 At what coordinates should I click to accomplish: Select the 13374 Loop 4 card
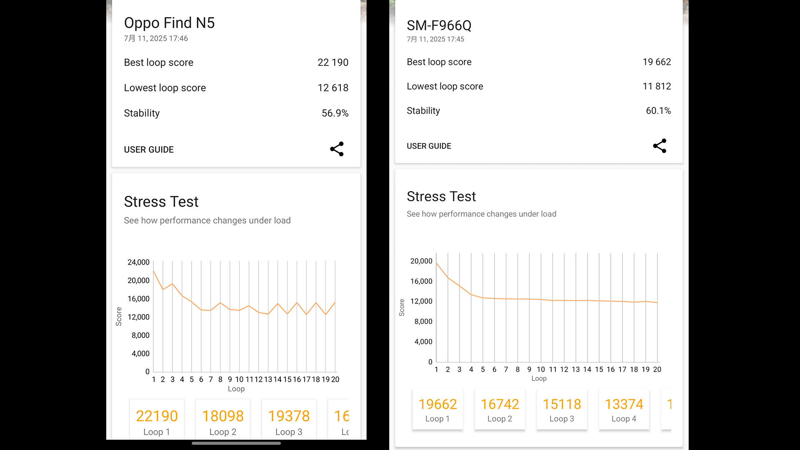[624, 409]
